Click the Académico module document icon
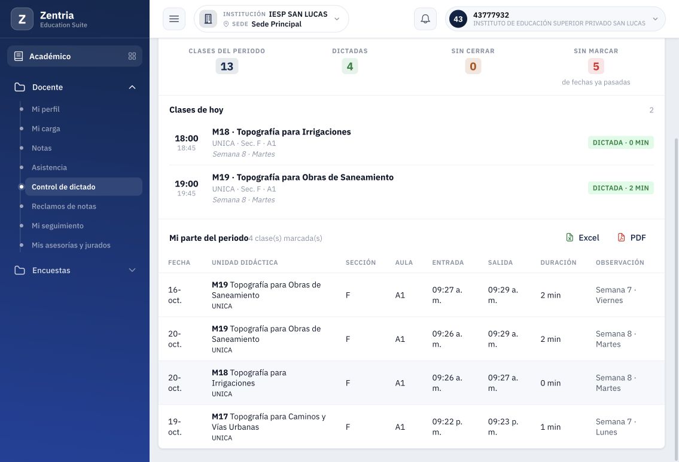The image size is (679, 462). (19, 56)
